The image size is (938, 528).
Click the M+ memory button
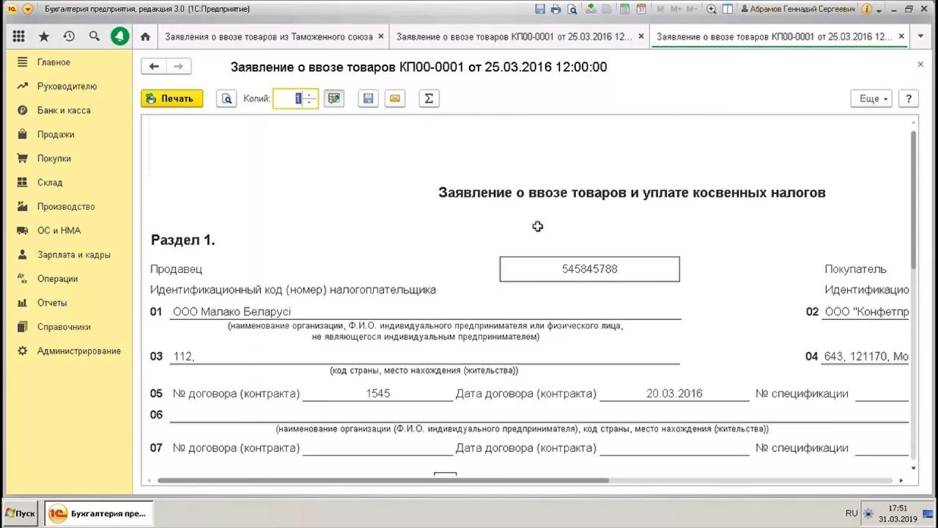675,9
